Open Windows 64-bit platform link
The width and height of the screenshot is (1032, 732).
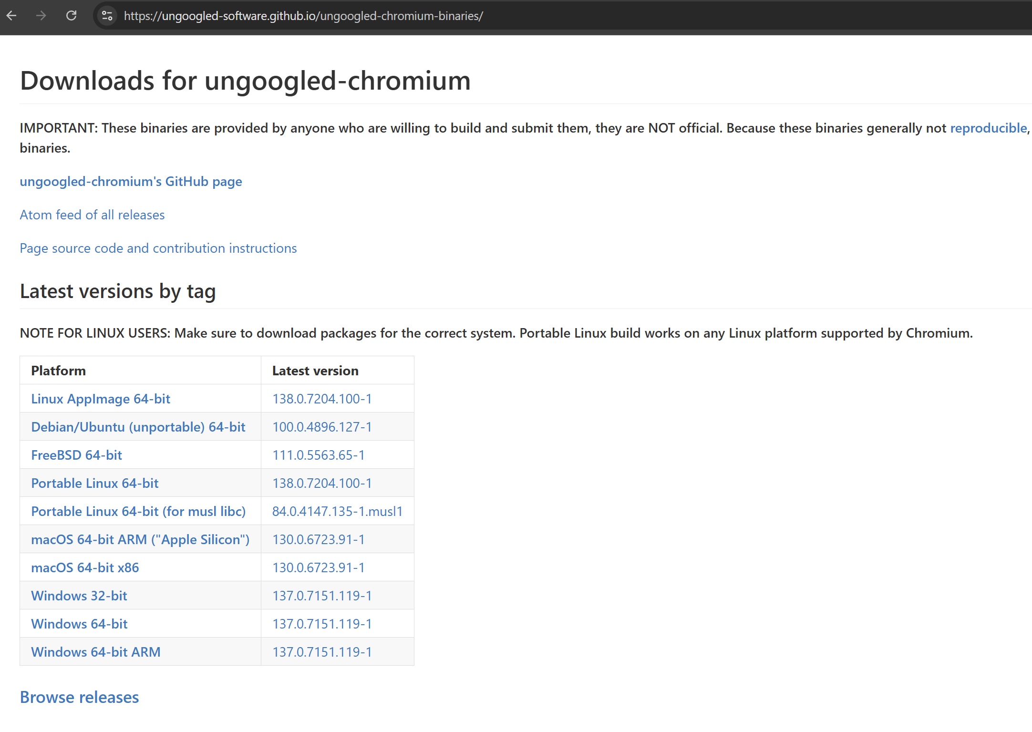(79, 624)
